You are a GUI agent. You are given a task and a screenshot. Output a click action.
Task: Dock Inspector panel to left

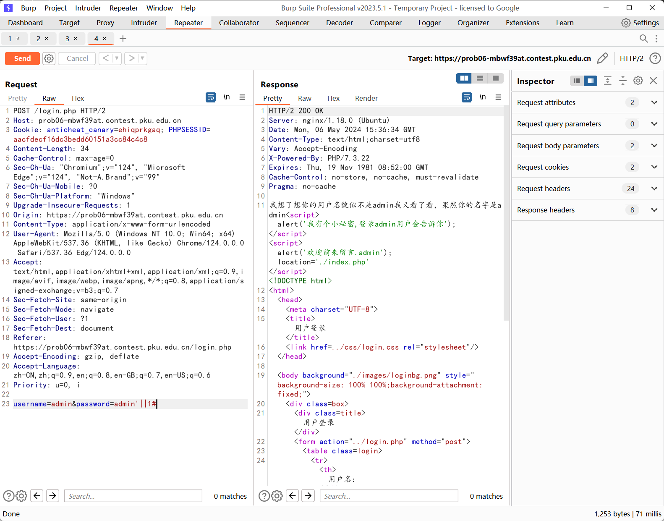577,81
